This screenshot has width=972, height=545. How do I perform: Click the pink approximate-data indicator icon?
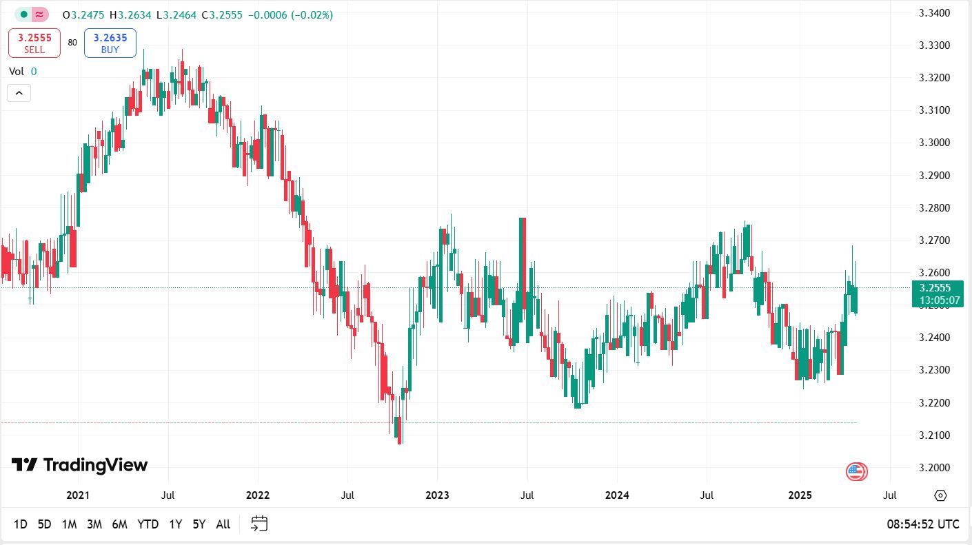[40, 14]
